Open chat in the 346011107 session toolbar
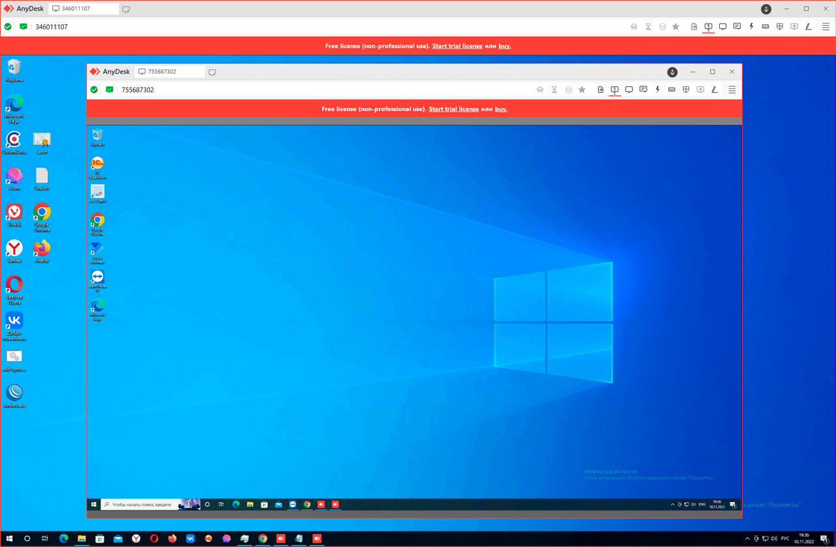Image resolution: width=836 pixels, height=547 pixels. click(x=737, y=27)
